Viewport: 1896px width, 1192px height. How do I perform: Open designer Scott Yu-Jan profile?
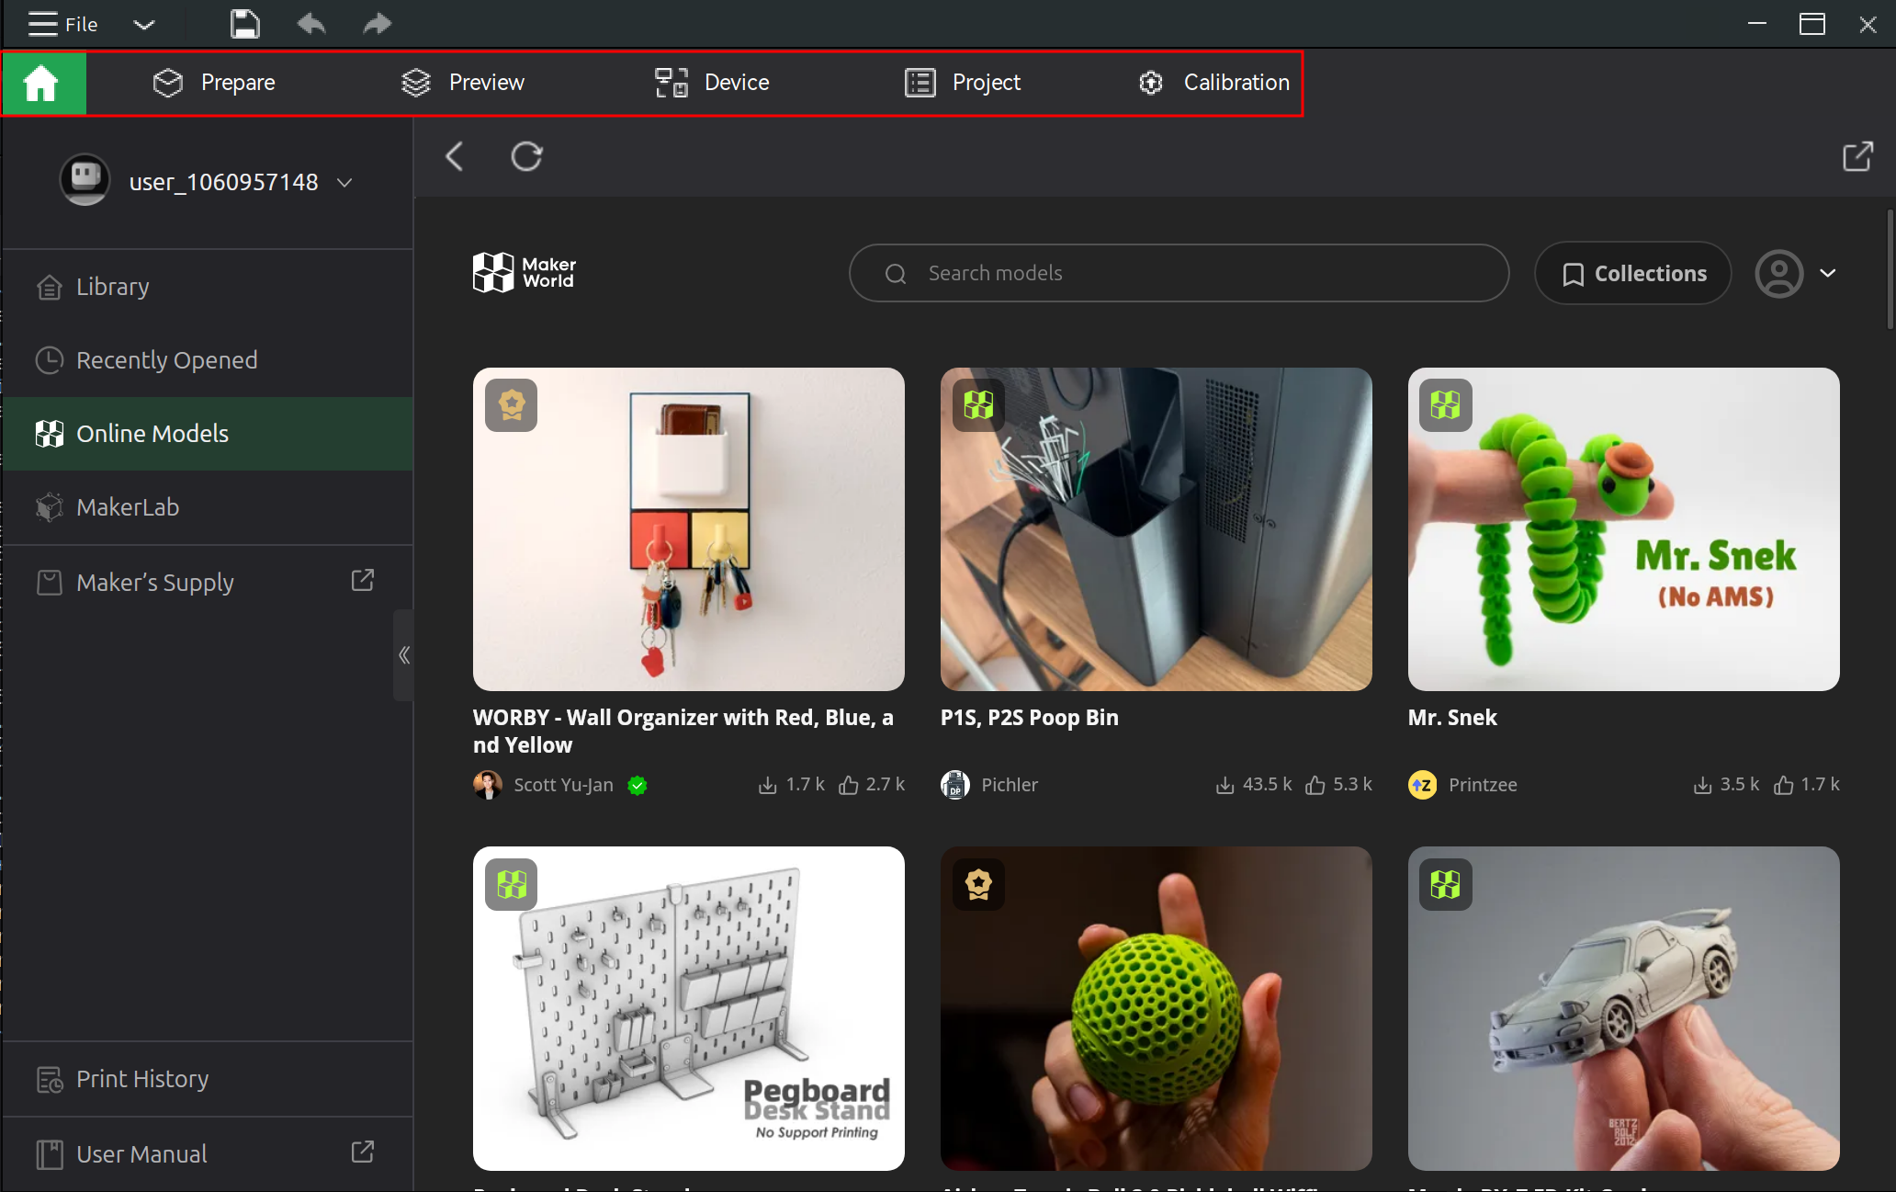click(563, 785)
